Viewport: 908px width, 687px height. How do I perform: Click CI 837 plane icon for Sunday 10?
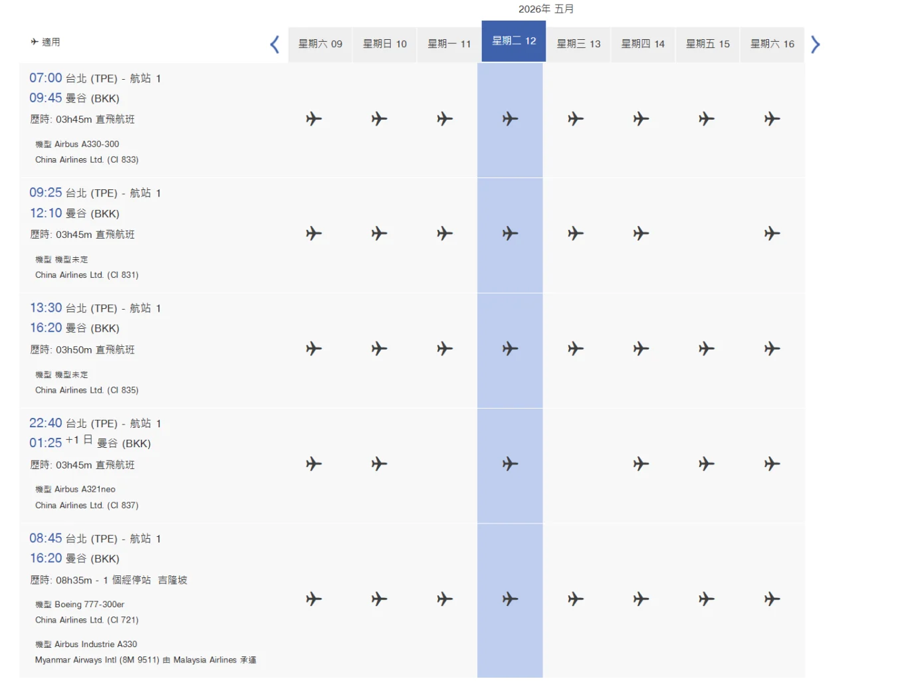click(x=379, y=464)
